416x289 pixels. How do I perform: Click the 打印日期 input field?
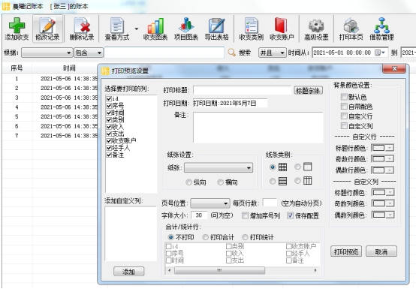click(x=230, y=103)
